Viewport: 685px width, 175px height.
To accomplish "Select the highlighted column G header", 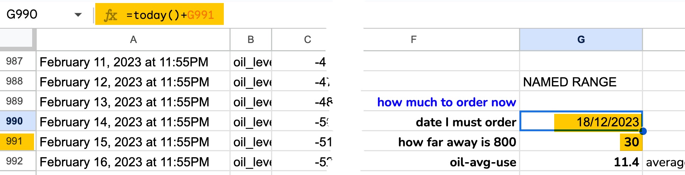I will click(581, 40).
